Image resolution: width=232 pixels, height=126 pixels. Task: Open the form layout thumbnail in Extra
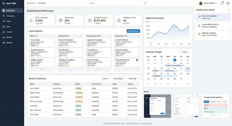point(186,106)
